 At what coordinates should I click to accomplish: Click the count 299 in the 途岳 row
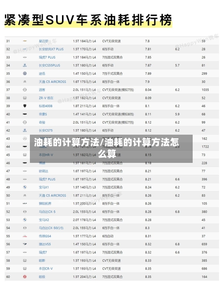pos(204,73)
